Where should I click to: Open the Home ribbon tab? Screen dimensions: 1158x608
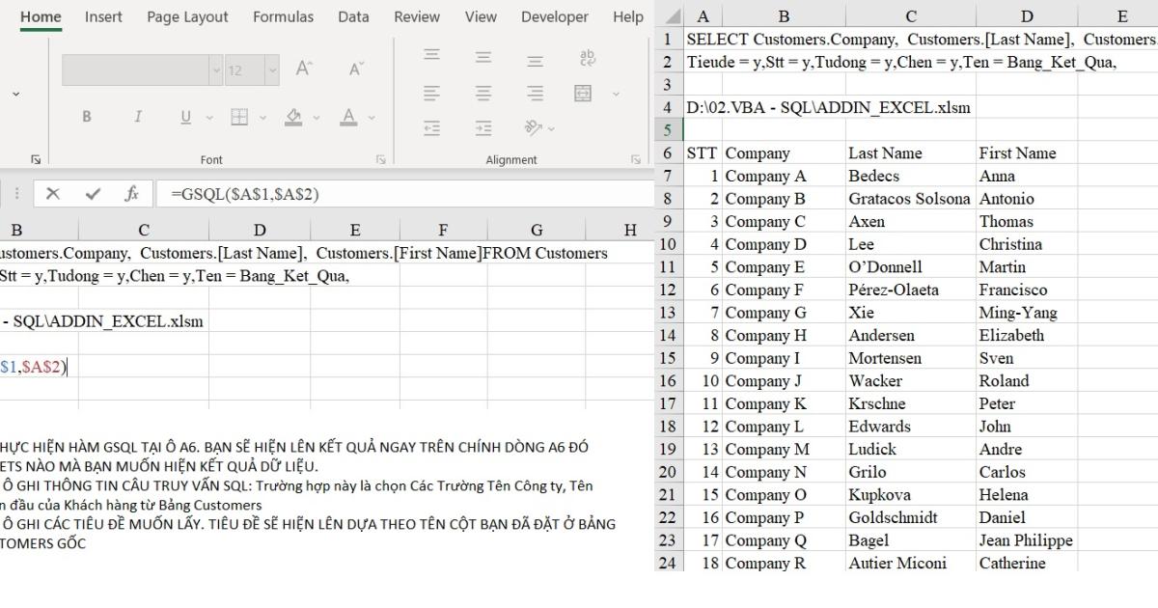click(x=41, y=16)
